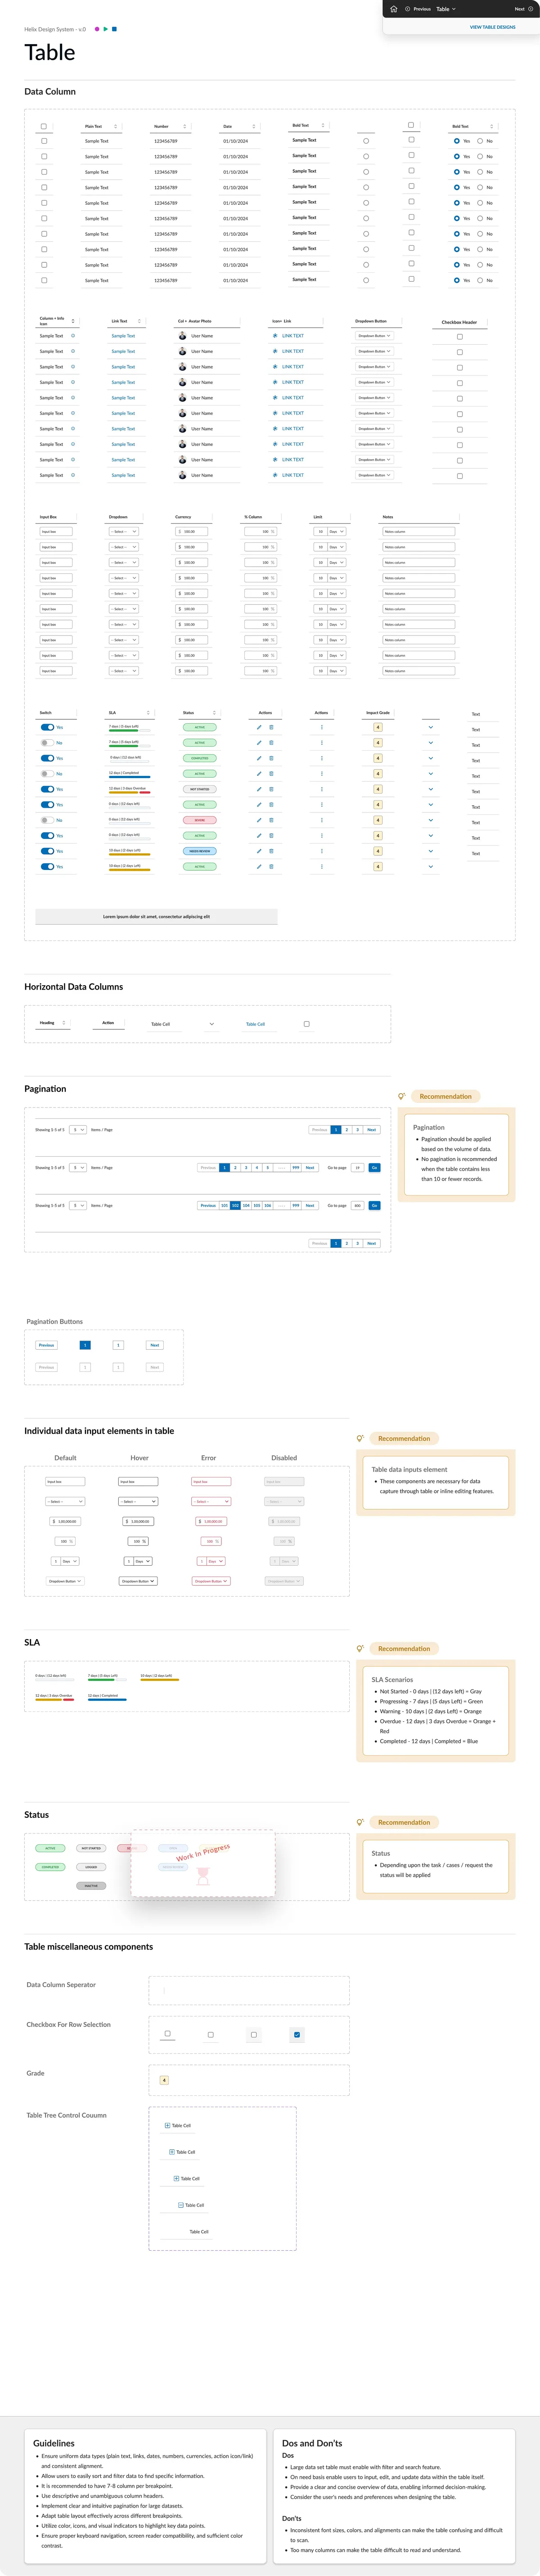Click blue Table Cell link in Horizontal Columns
This screenshot has height=2576, width=540.
click(255, 1024)
